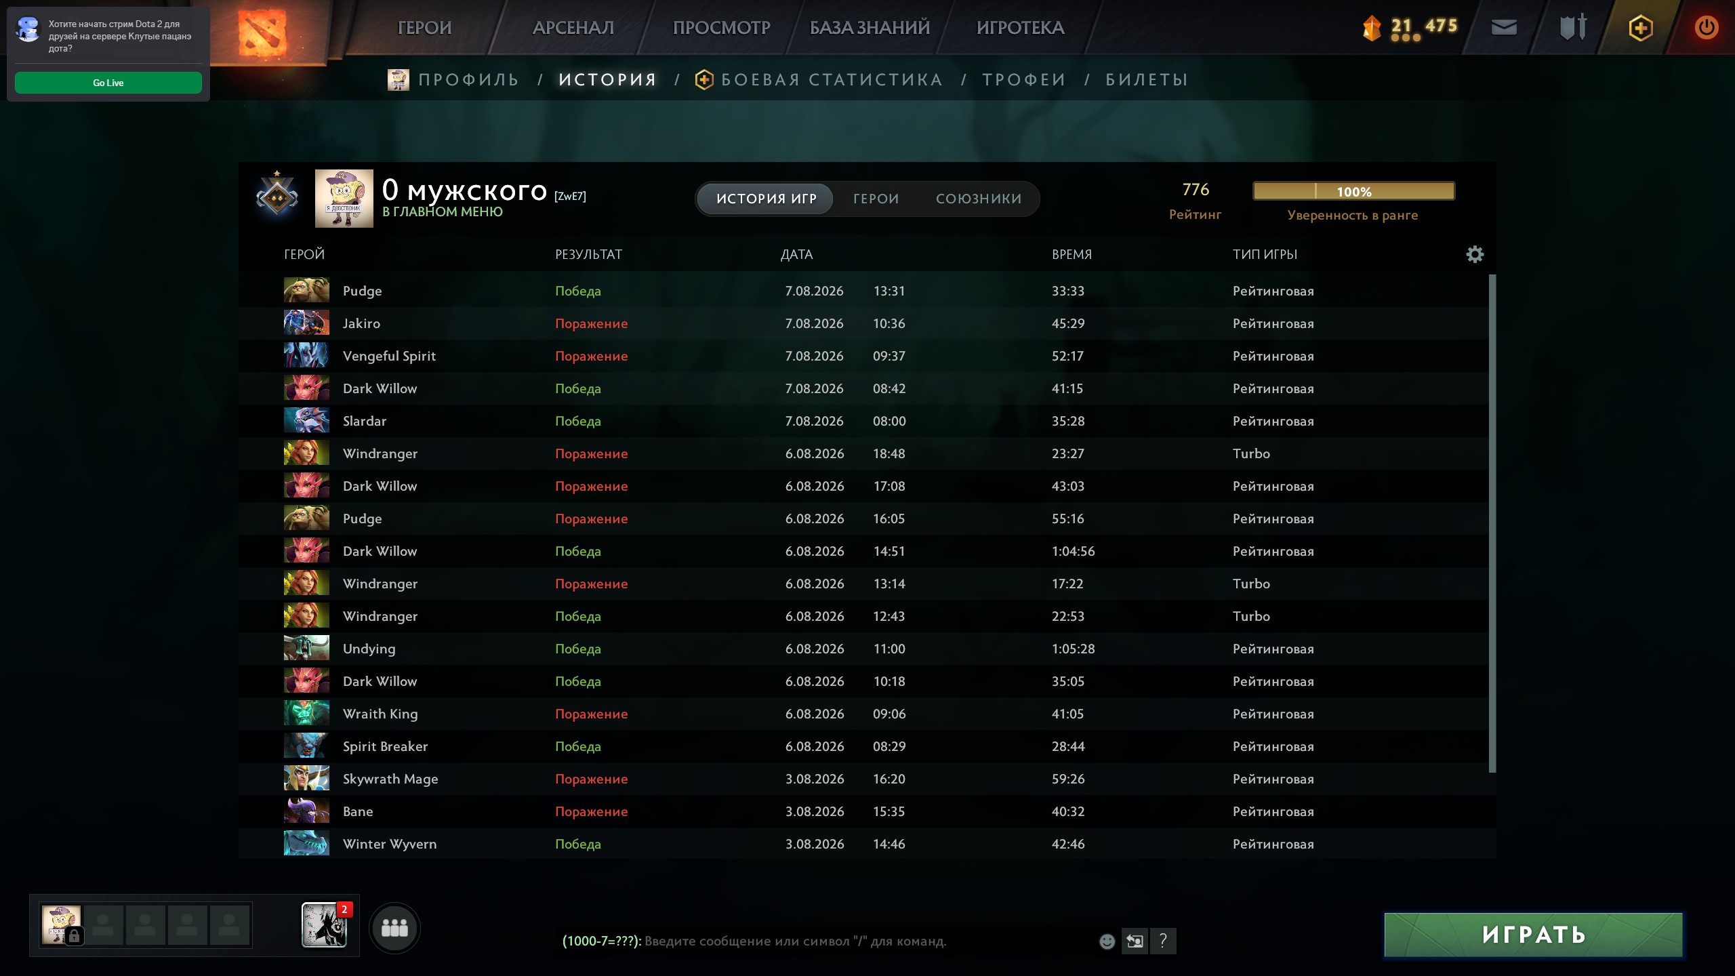Click the Skywrath Mage hero portrait
The height and width of the screenshot is (976, 1735).
tap(306, 778)
